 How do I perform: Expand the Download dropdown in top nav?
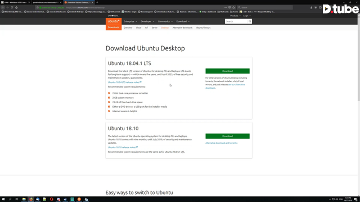click(183, 21)
